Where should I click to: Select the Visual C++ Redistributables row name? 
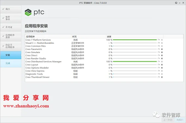[x=40, y=43]
